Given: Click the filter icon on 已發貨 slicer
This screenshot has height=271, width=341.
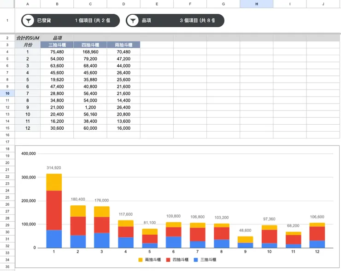Looking at the screenshot, I should 28,21.
